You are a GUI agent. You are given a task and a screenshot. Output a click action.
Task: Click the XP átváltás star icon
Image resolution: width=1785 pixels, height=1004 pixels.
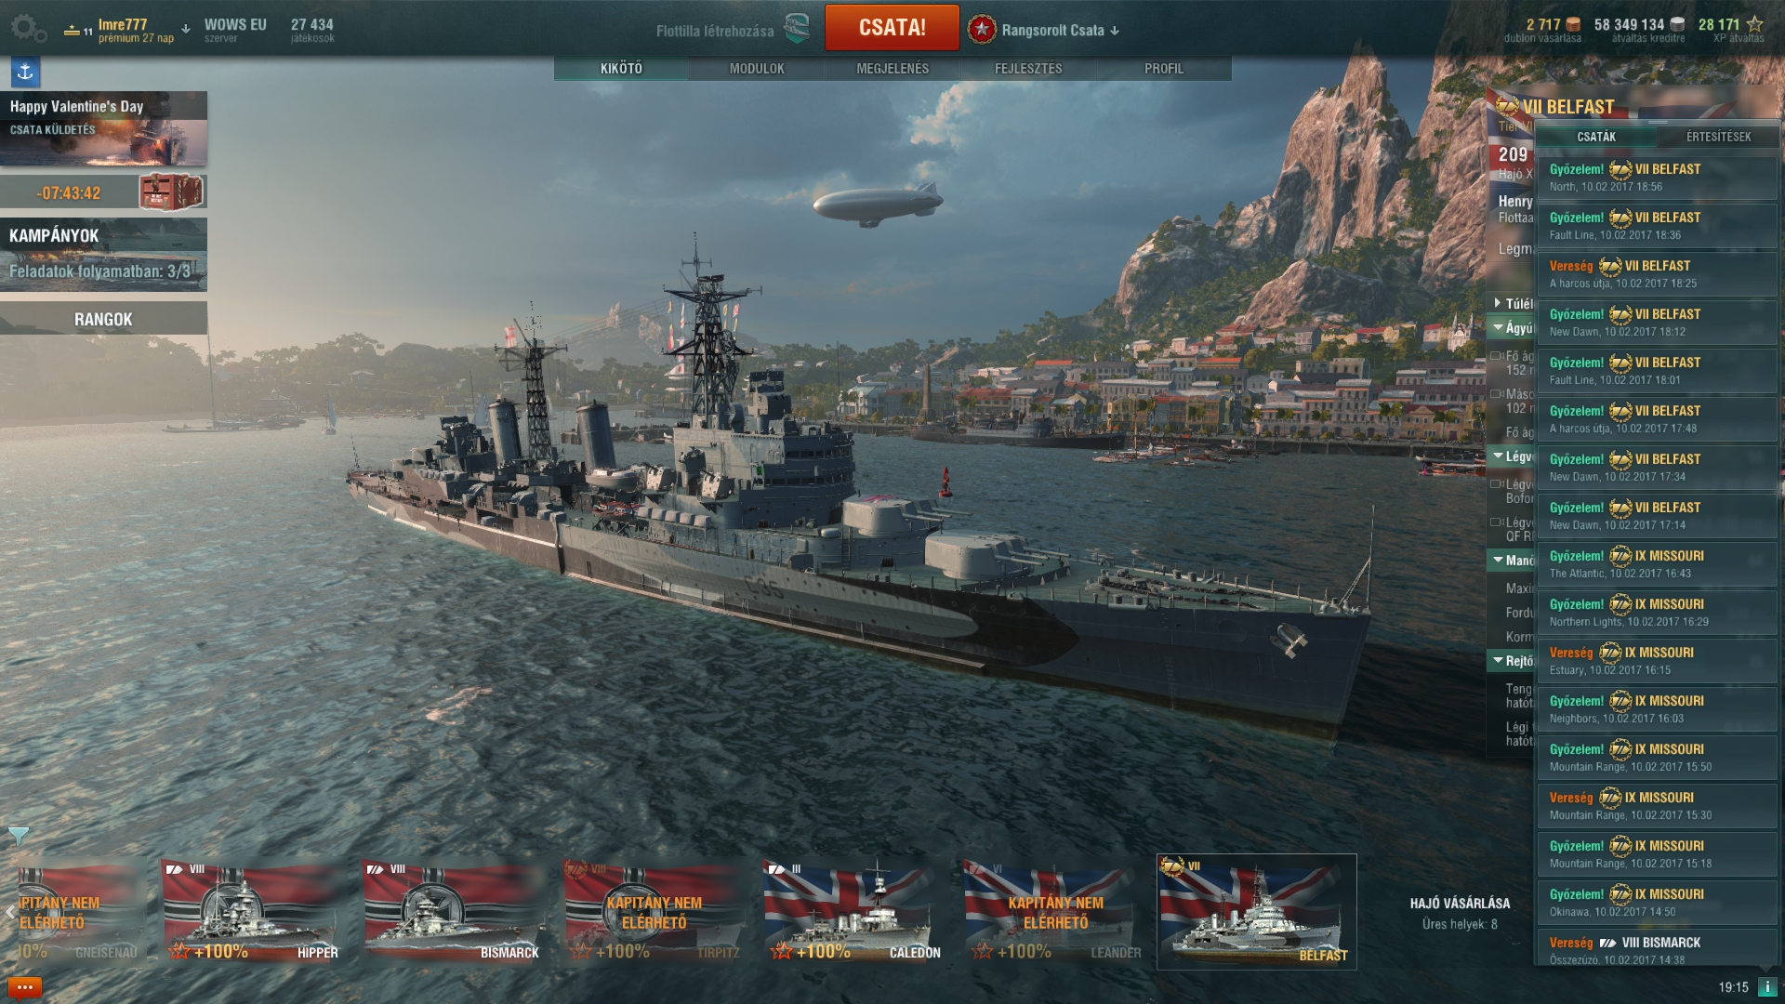(x=1755, y=24)
